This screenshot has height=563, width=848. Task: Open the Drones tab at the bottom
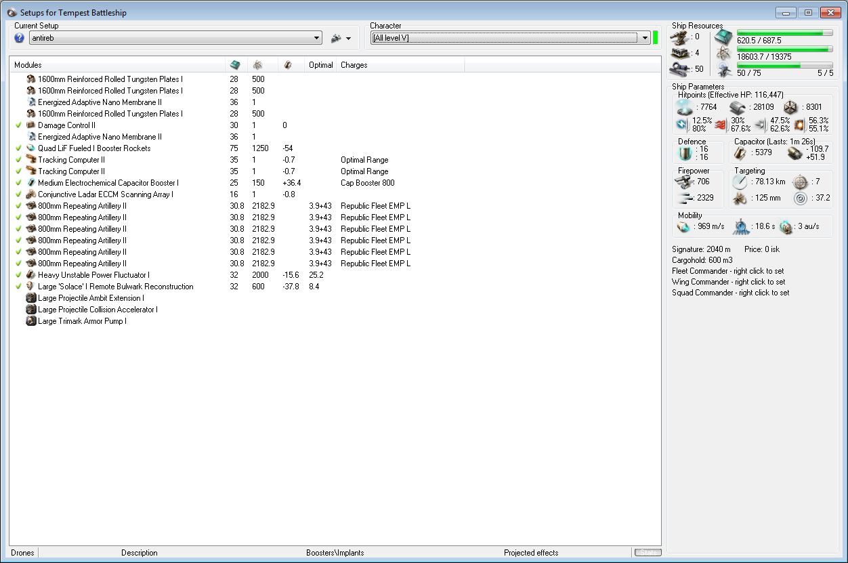coord(22,553)
